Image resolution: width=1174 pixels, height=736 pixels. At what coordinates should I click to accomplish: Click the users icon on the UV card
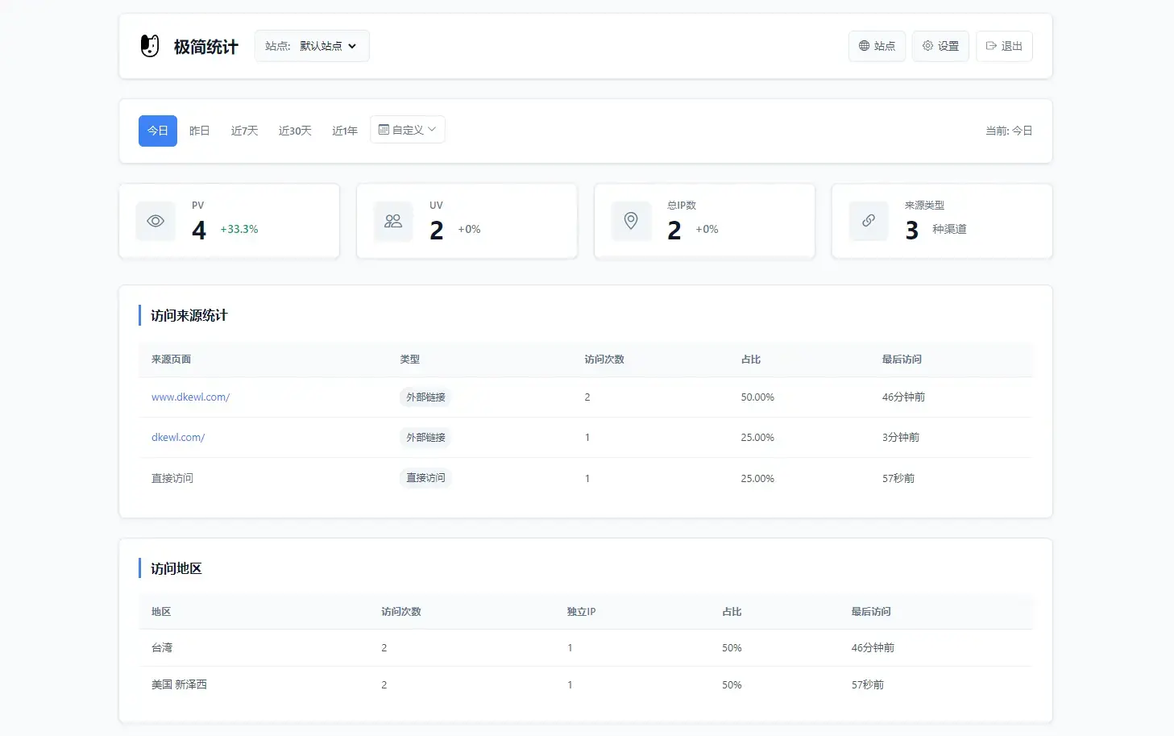click(x=392, y=221)
